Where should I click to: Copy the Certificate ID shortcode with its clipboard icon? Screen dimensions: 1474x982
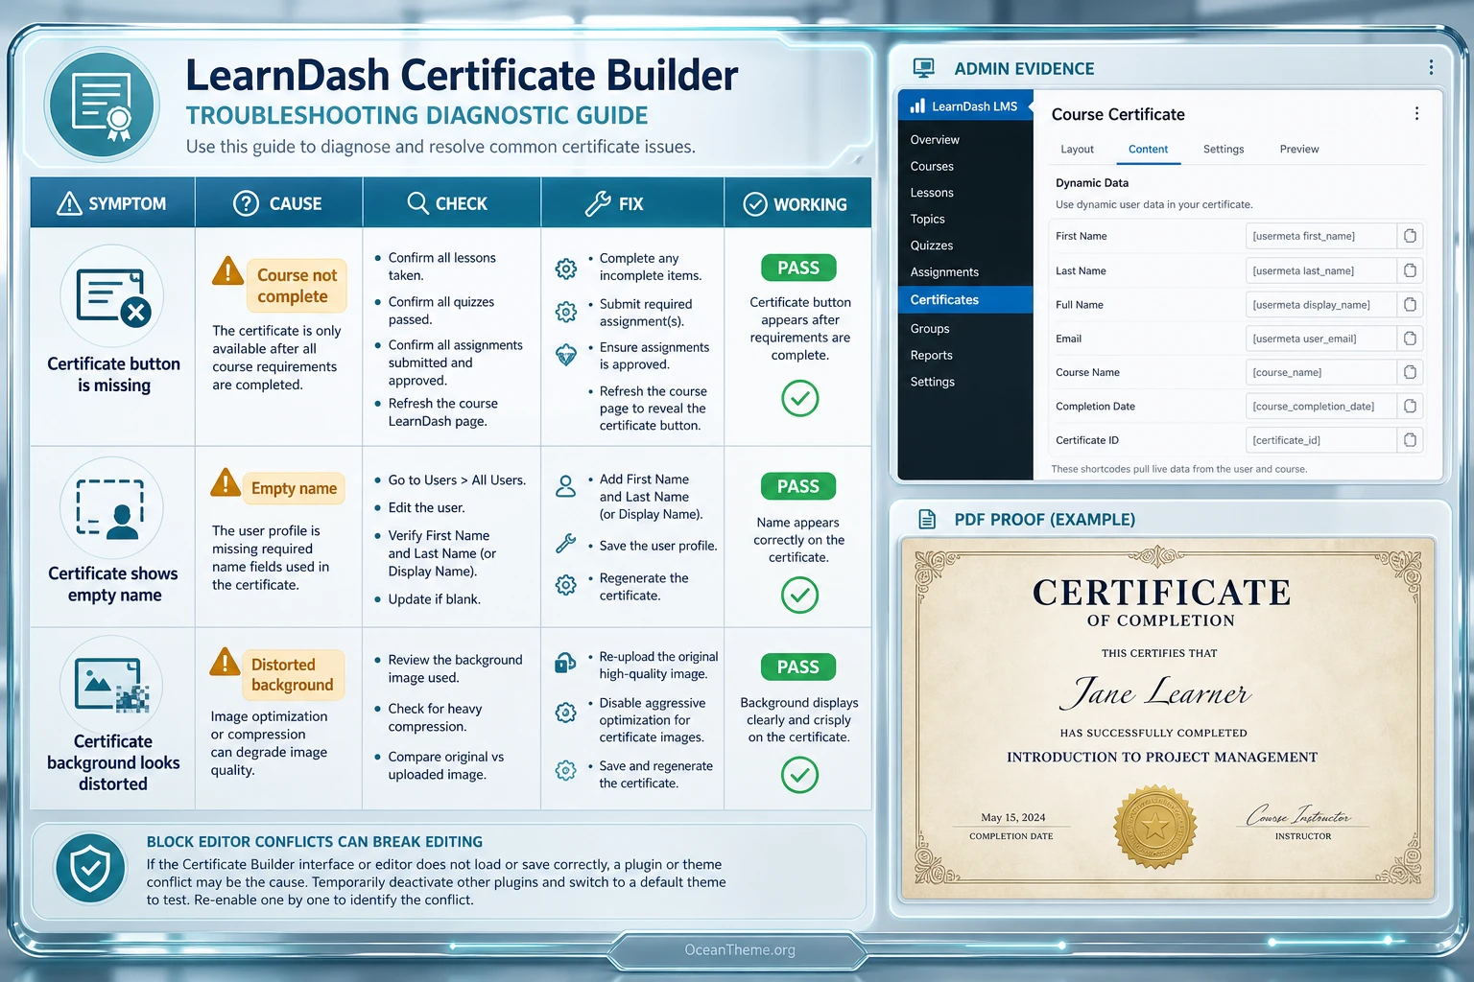pyautogui.click(x=1410, y=440)
